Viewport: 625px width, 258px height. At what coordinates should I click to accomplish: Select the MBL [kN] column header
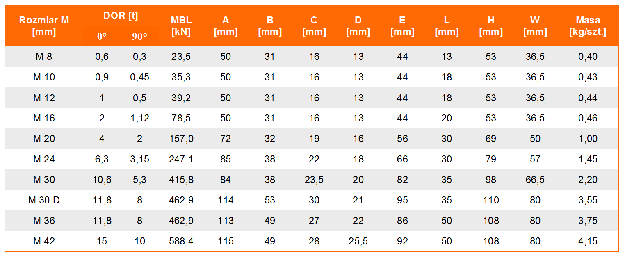(181, 25)
